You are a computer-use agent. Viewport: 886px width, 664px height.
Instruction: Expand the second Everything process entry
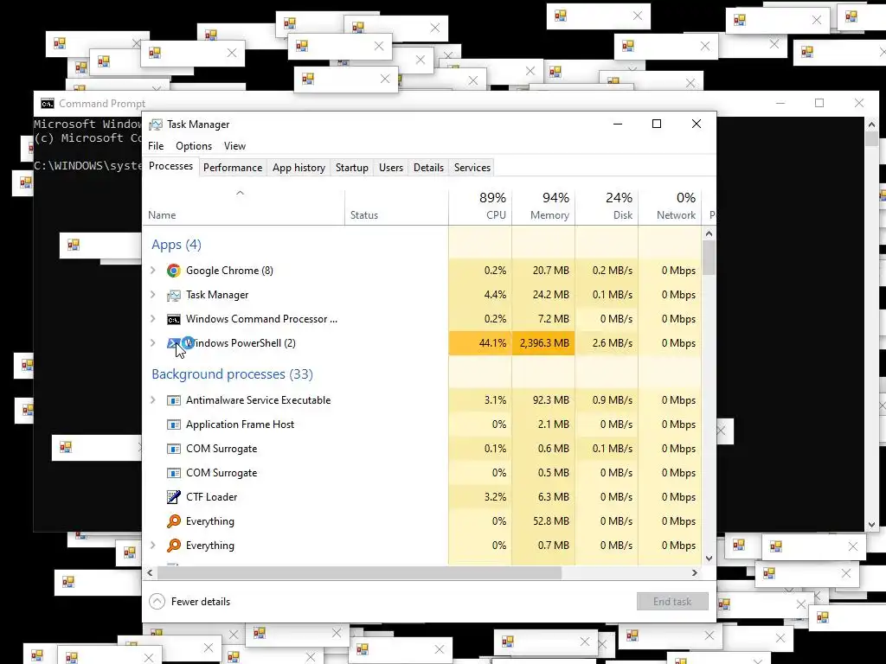click(152, 546)
